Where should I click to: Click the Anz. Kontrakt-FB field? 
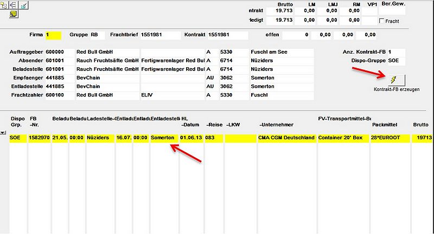click(x=397, y=52)
